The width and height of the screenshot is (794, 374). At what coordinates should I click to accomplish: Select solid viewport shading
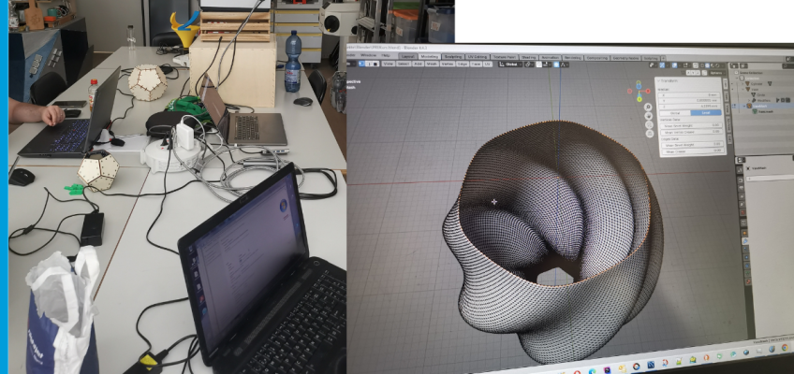pos(708,65)
